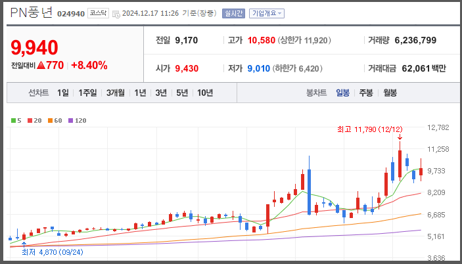Click the 전일 value 9,170
The width and height of the screenshot is (462, 264).
click(x=187, y=40)
